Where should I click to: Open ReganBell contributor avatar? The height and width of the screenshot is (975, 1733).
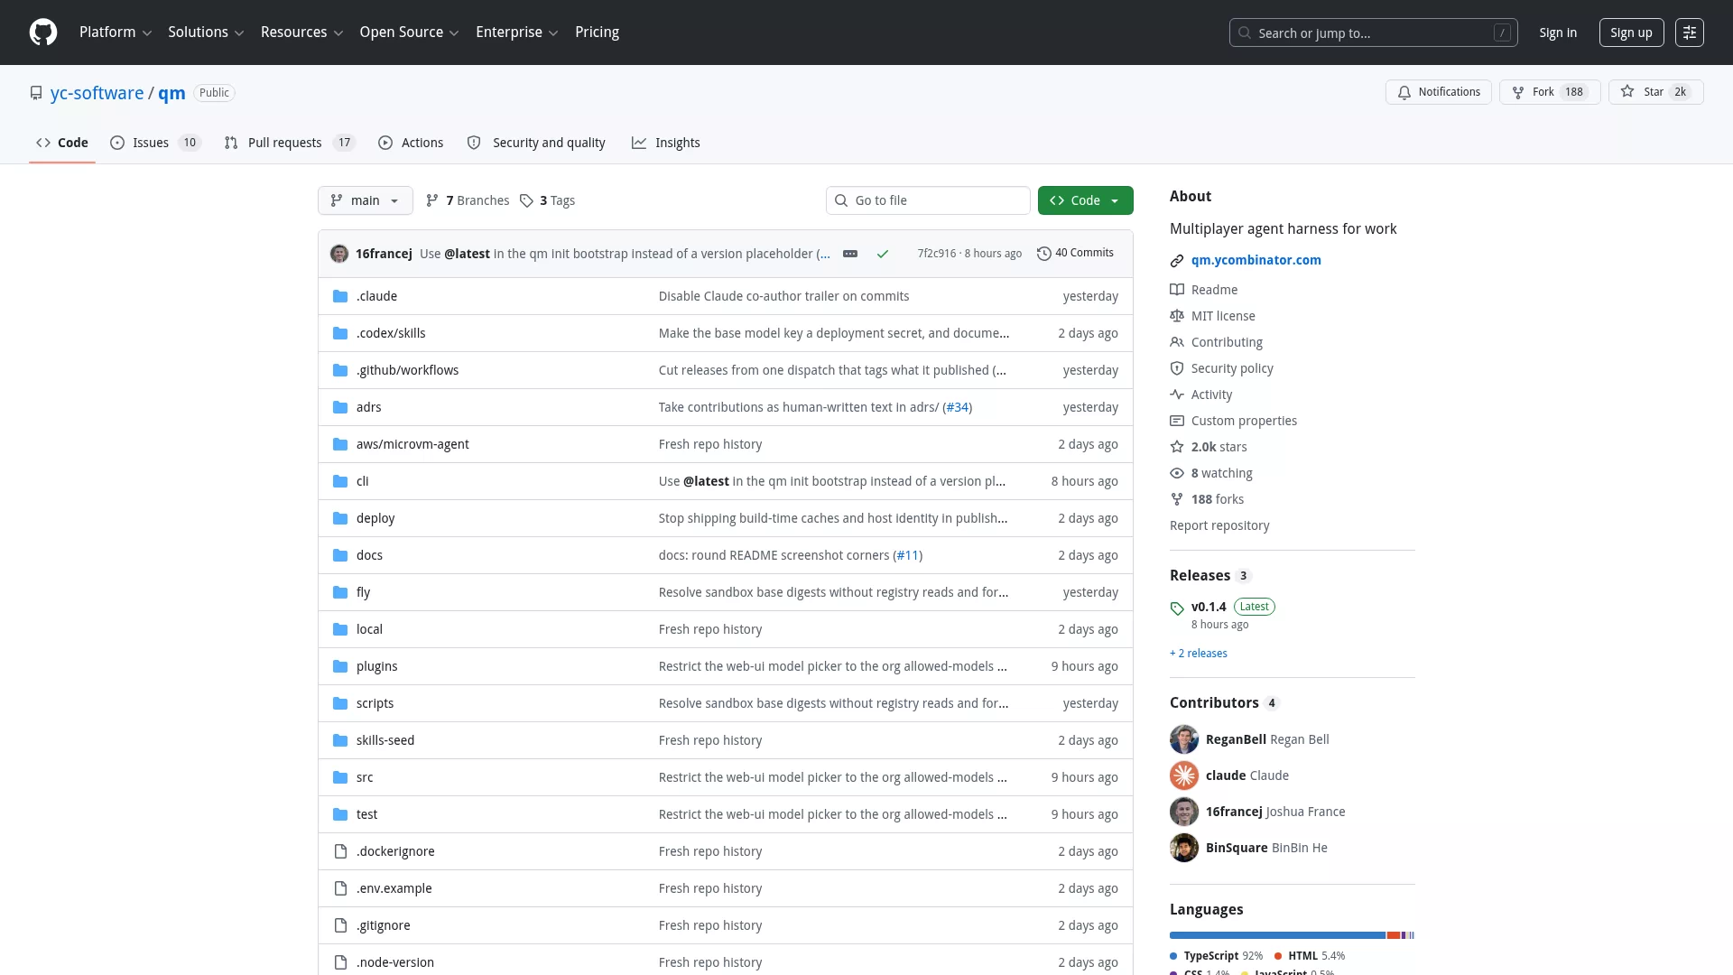coord(1184,739)
